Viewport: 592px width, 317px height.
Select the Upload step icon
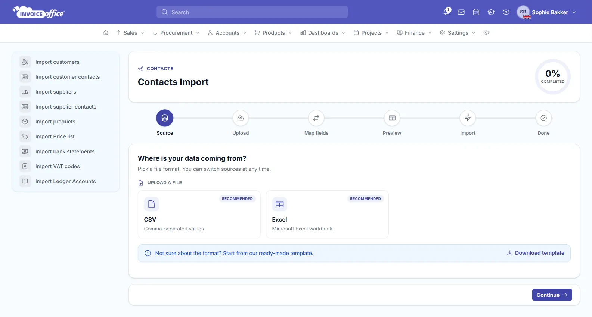click(x=241, y=118)
